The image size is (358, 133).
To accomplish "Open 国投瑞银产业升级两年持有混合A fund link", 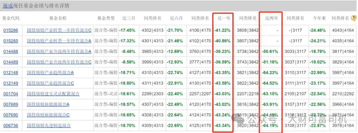I will (59, 51).
